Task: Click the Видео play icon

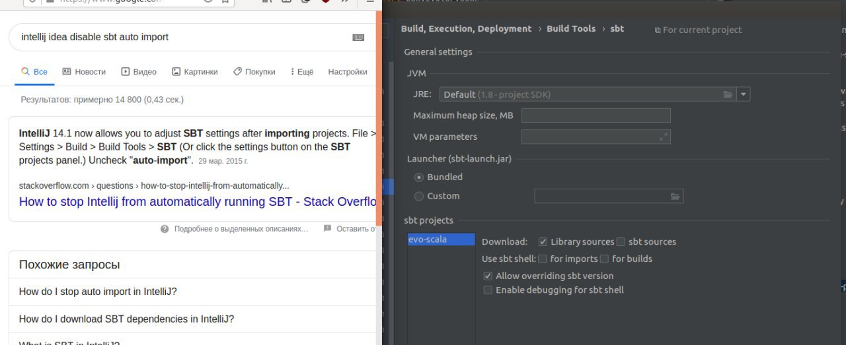Action: (126, 71)
